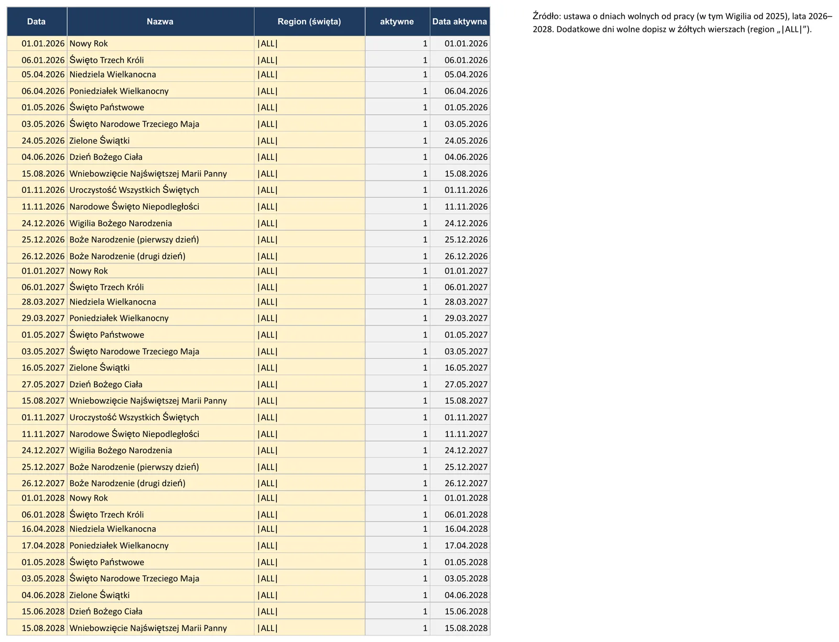Select Święto Państwowe cell for 01.05.2028
This screenshot has width=839, height=642.
(x=160, y=562)
